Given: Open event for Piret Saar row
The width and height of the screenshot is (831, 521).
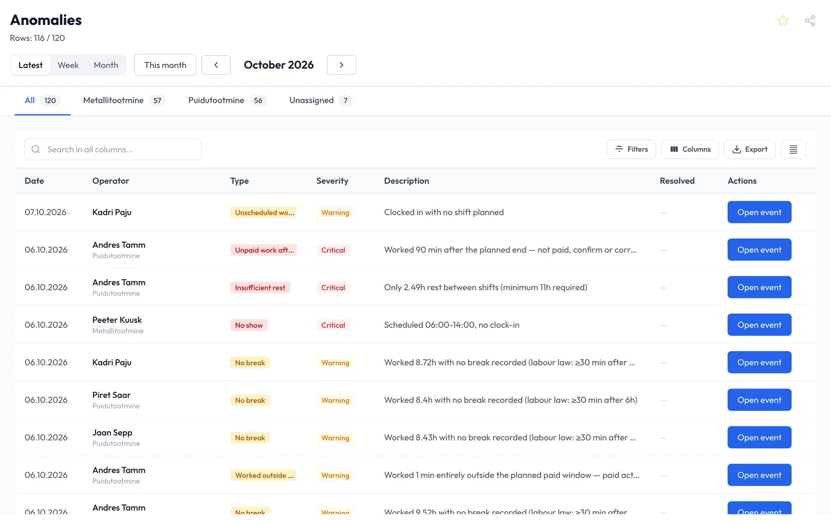Looking at the screenshot, I should point(759,400).
